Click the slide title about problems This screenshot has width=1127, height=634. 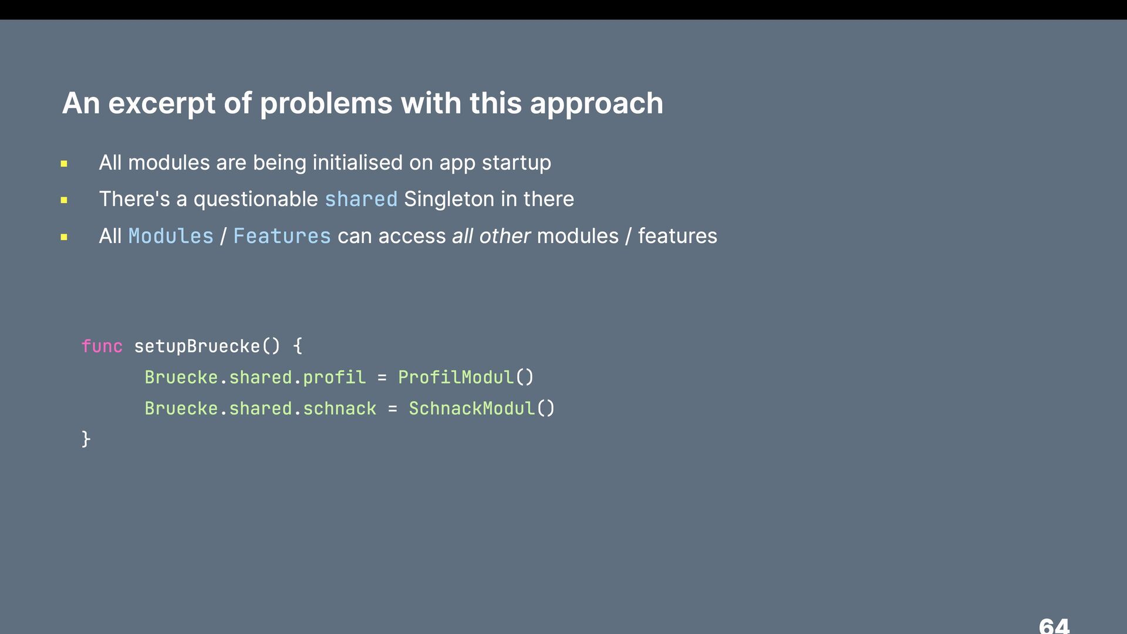pos(363,104)
